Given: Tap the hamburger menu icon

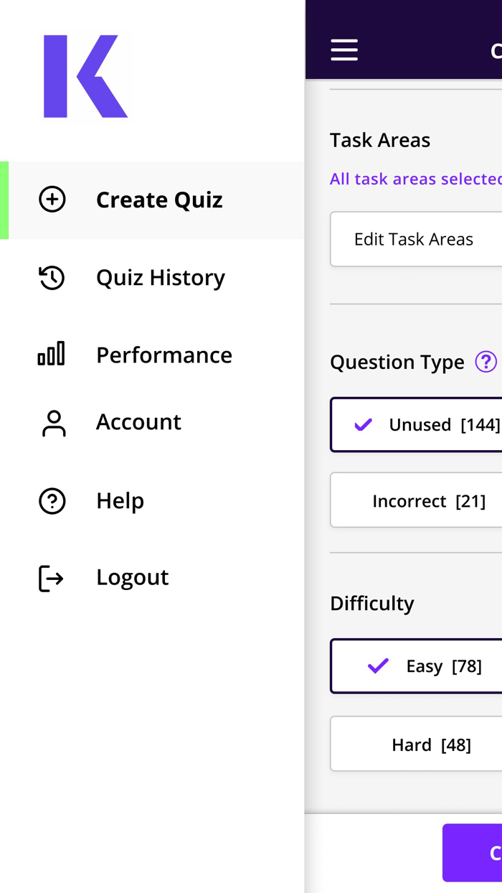Looking at the screenshot, I should point(344,50).
